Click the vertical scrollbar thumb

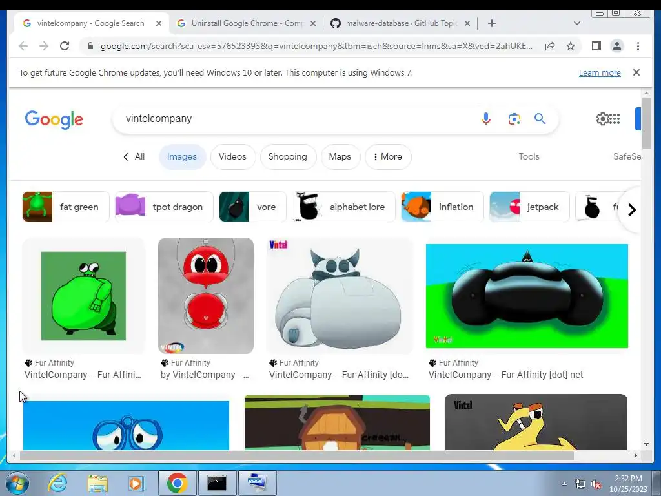[646, 123]
